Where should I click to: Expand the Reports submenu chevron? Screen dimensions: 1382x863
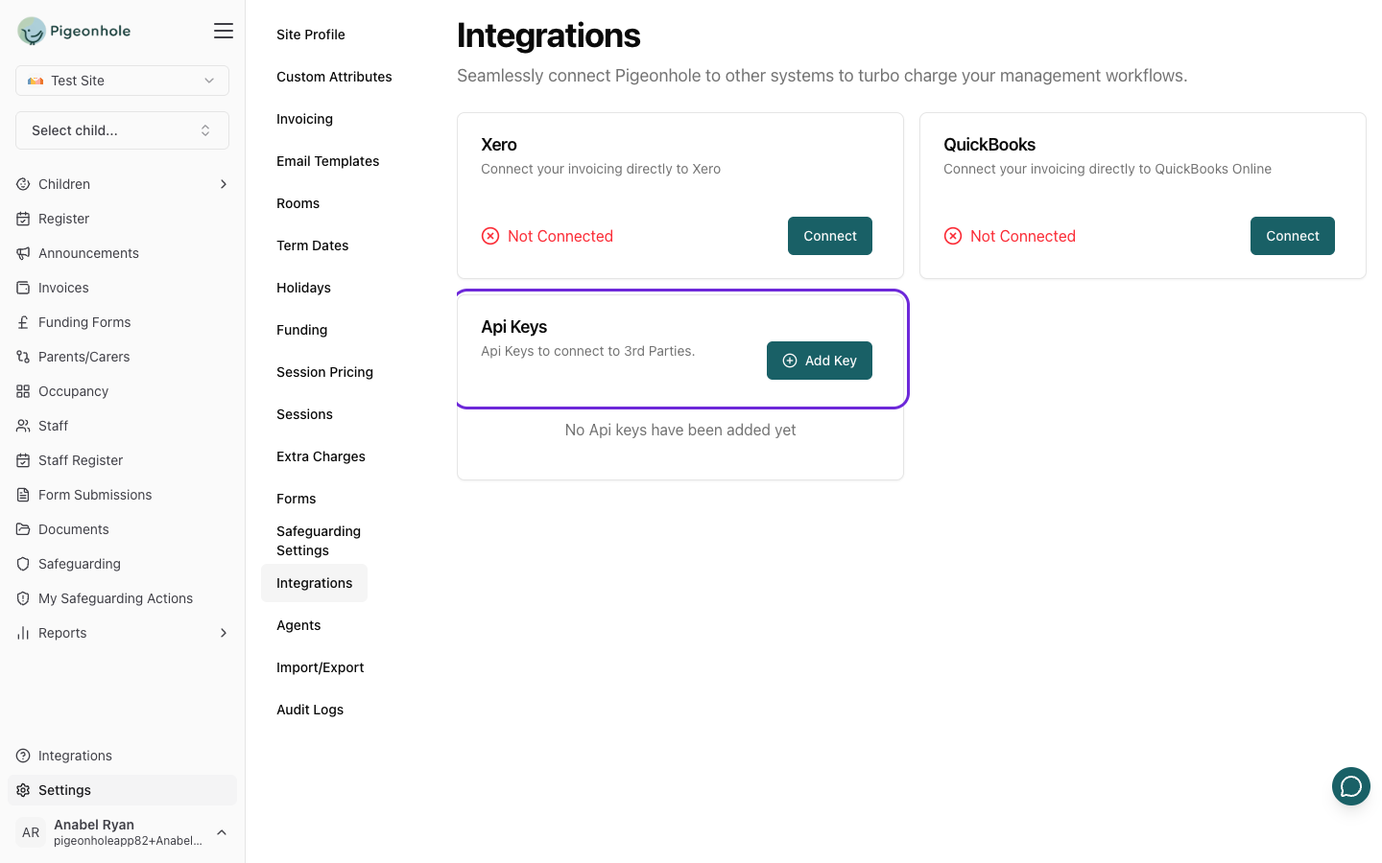tap(224, 633)
